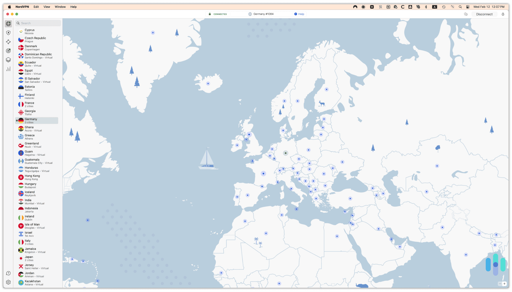The image size is (512, 292).
Task: Open the Dedicated IP target icon
Action: pyautogui.click(x=8, y=51)
